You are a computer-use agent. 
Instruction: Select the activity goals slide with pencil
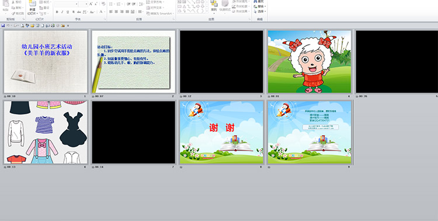(x=134, y=62)
